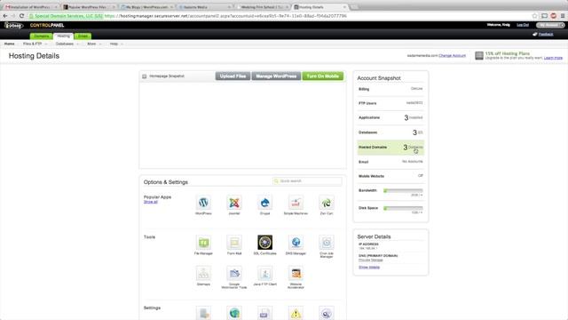568x320 pixels.
Task: Click Show all under Popular Apps
Action: pyautogui.click(x=151, y=202)
